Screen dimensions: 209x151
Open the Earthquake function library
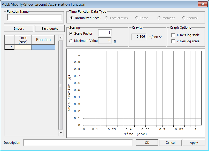(x=49, y=28)
